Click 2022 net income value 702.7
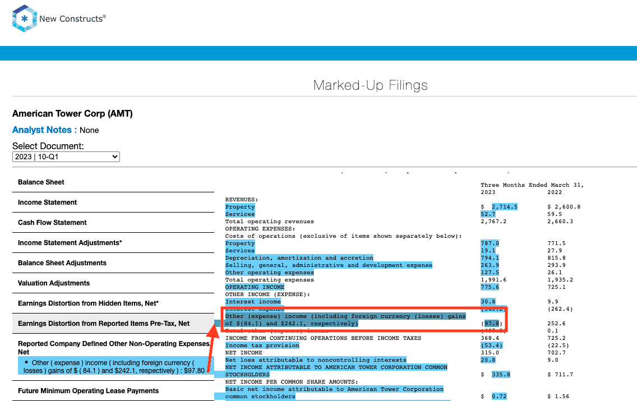Viewport: 637px width, 401px height. coord(557,353)
